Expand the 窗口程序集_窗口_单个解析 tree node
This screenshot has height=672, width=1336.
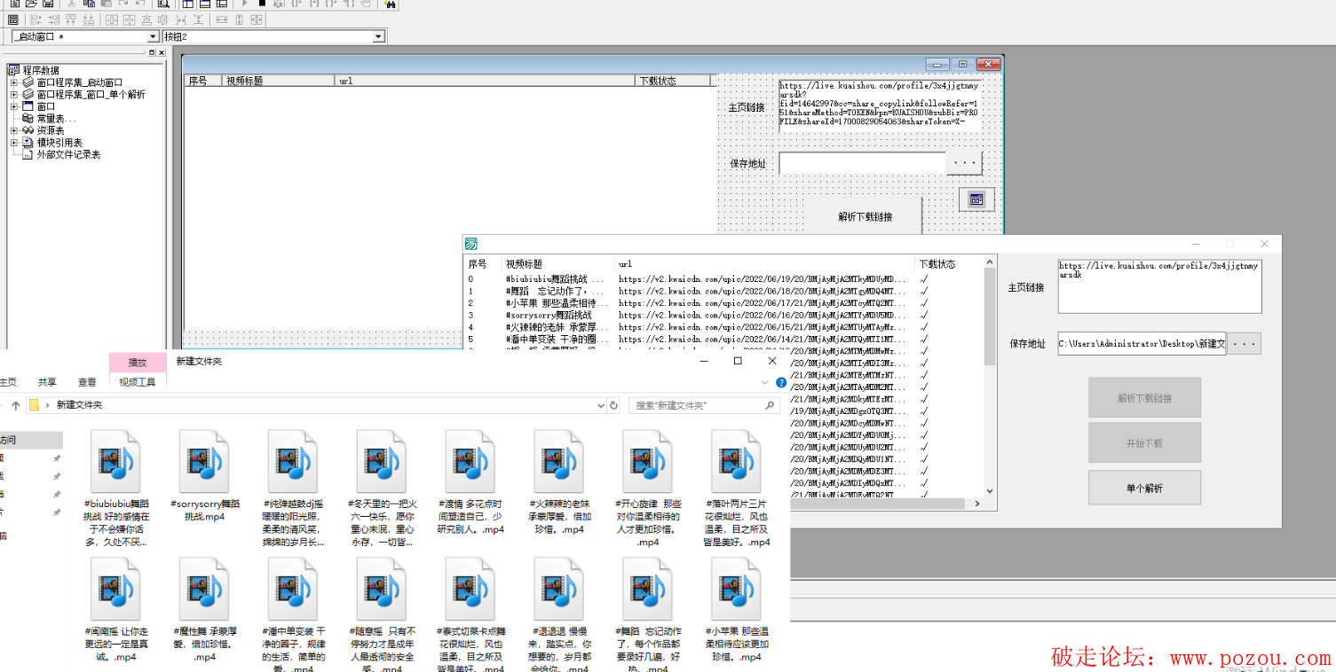14,94
